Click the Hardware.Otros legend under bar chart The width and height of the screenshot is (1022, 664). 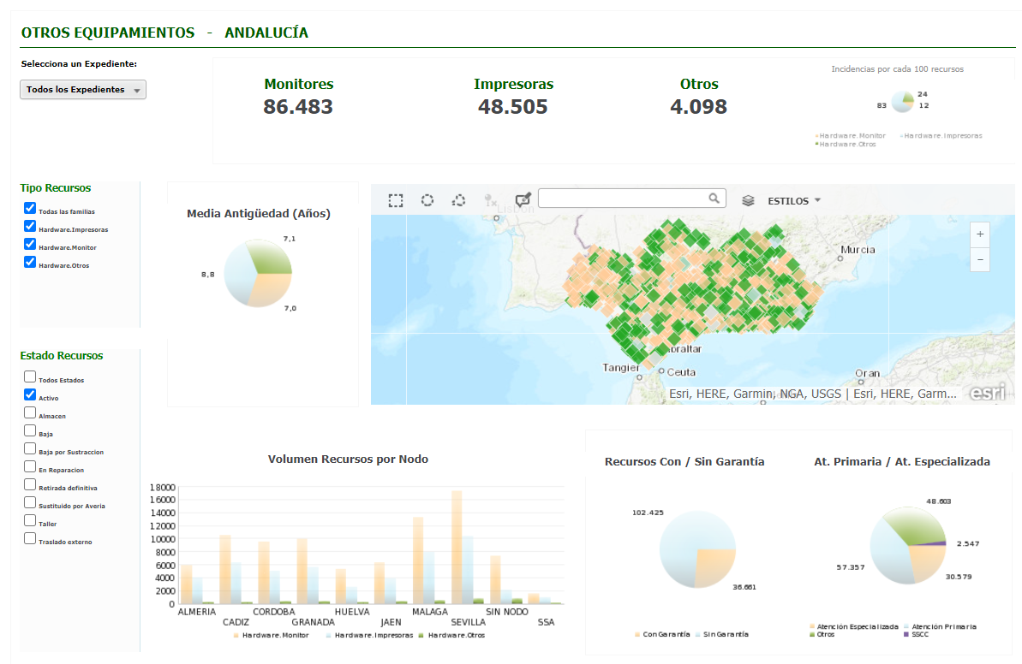click(451, 636)
